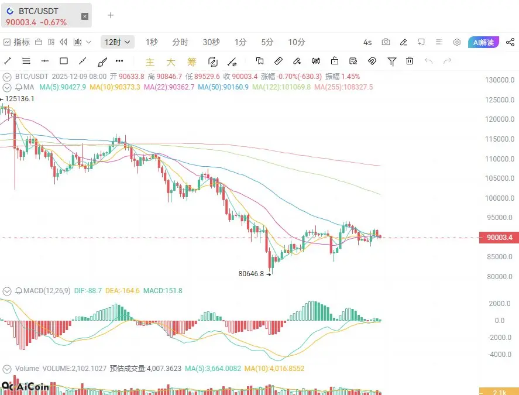The width and height of the screenshot is (519, 395).
Task: Click the MACD(12,26,9) label
Action: pos(47,291)
